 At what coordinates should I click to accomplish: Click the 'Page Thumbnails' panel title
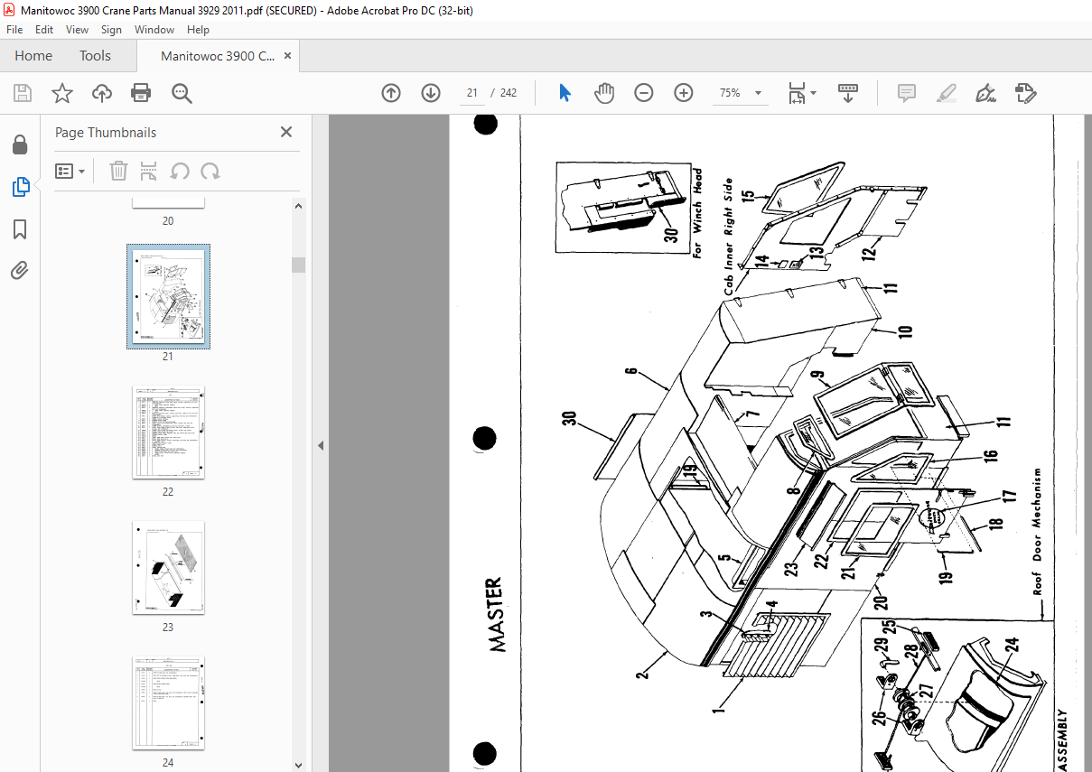pyautogui.click(x=106, y=132)
